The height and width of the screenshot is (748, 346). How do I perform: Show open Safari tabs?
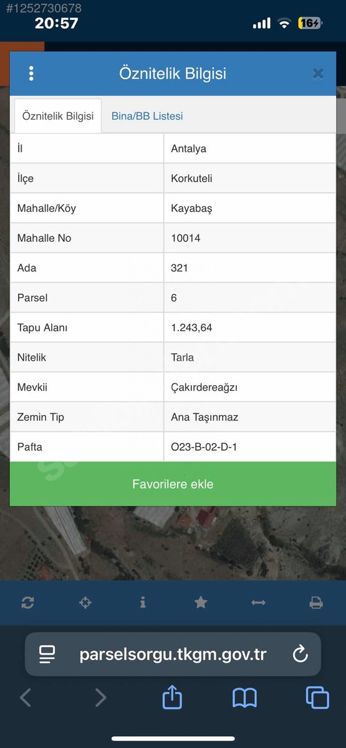click(317, 698)
